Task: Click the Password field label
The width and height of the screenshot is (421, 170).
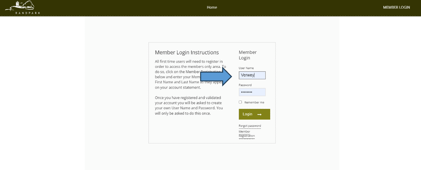Action: point(245,85)
